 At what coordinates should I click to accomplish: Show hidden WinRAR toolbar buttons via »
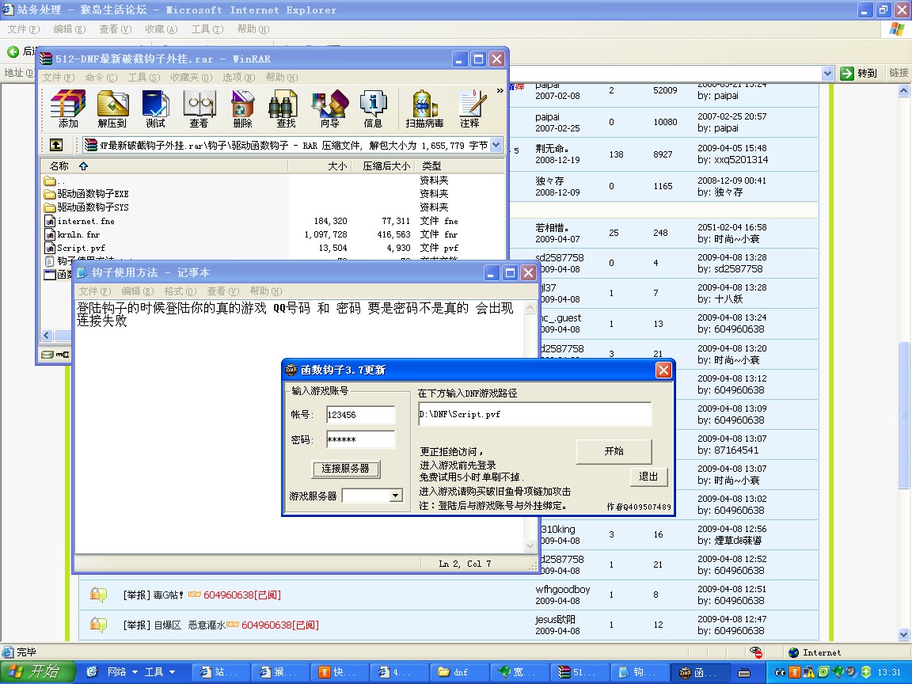coord(500,91)
